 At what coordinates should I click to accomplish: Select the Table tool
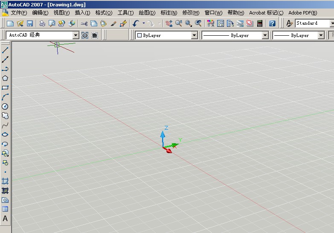click(5, 209)
